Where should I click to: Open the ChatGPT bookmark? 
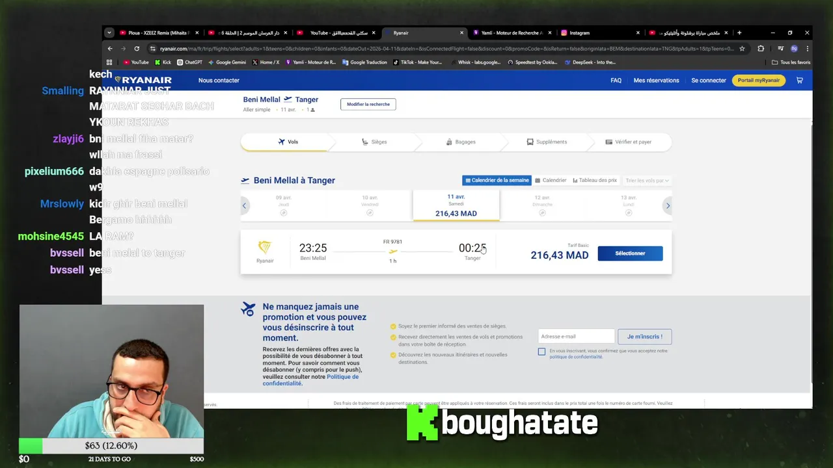(x=189, y=62)
